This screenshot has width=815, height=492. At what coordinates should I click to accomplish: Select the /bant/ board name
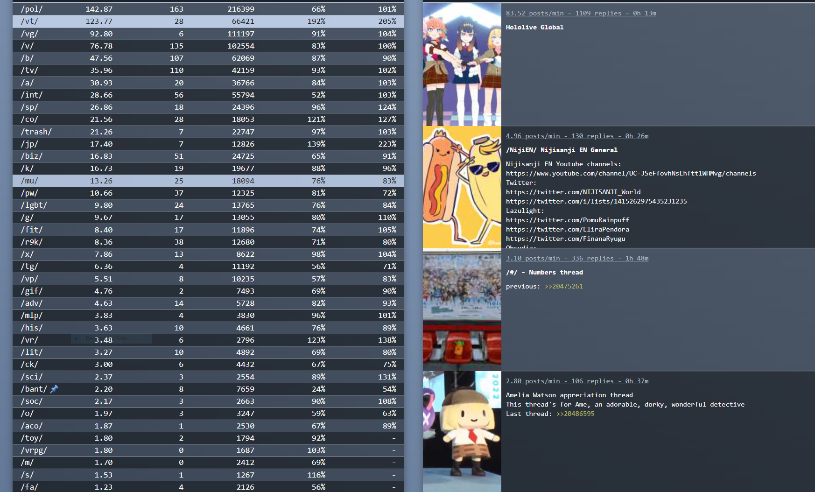coord(34,389)
